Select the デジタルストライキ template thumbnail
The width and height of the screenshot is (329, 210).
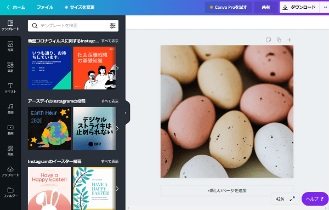(x=94, y=128)
